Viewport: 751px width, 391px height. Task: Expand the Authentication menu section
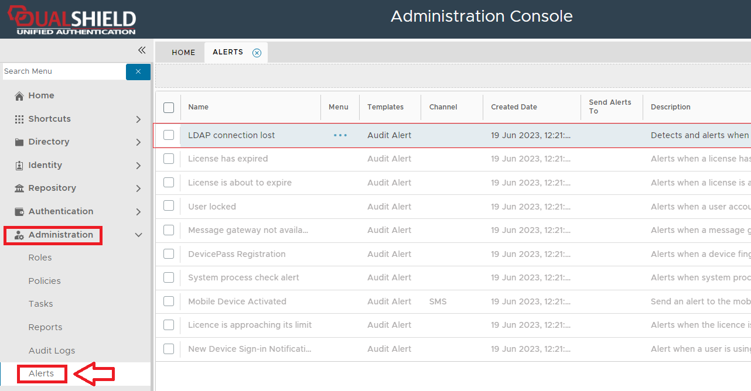(x=138, y=212)
